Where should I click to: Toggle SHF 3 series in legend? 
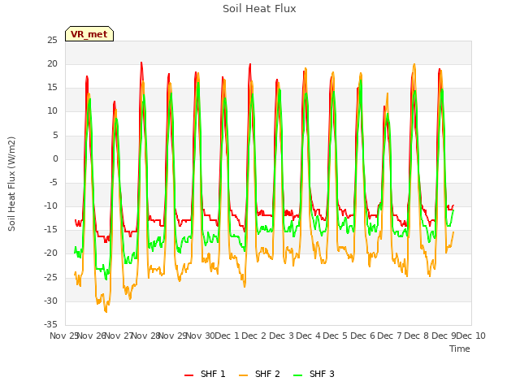point(314,374)
